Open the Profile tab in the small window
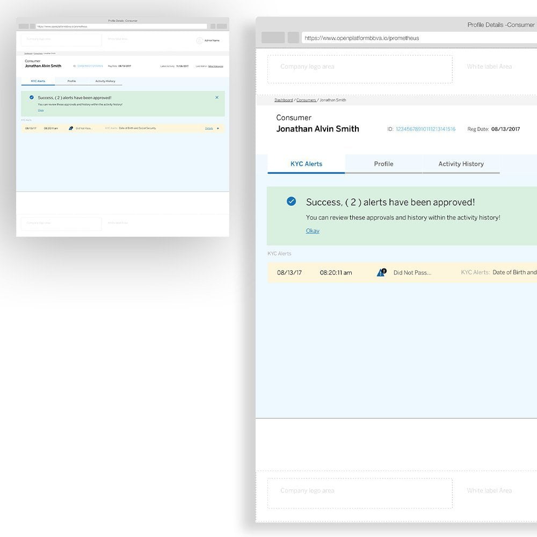This screenshot has height=537, width=537. tap(71, 81)
